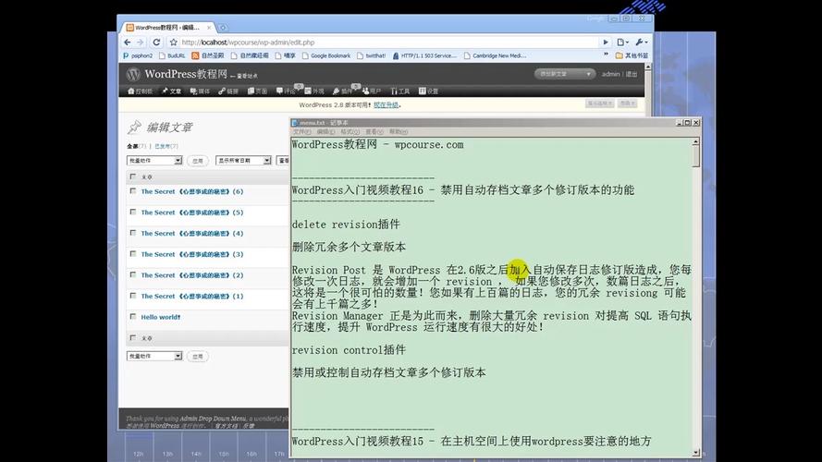Show more bookmarks with the chevron
The width and height of the screenshot is (822, 462).
coord(606,55)
